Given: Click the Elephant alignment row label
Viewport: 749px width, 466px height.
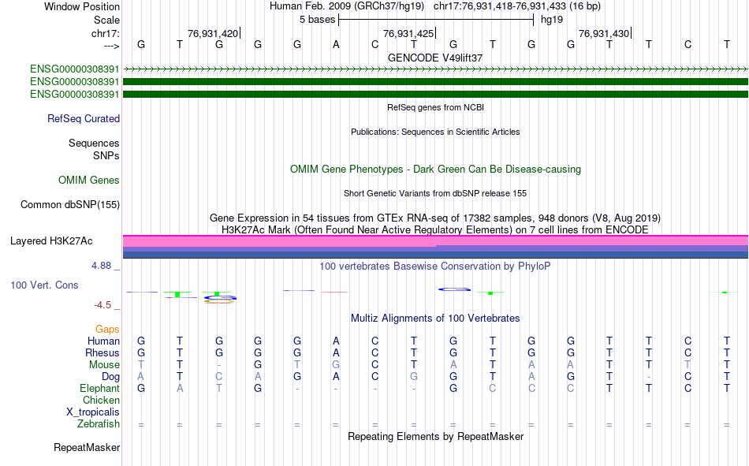Looking at the screenshot, I should [100, 389].
